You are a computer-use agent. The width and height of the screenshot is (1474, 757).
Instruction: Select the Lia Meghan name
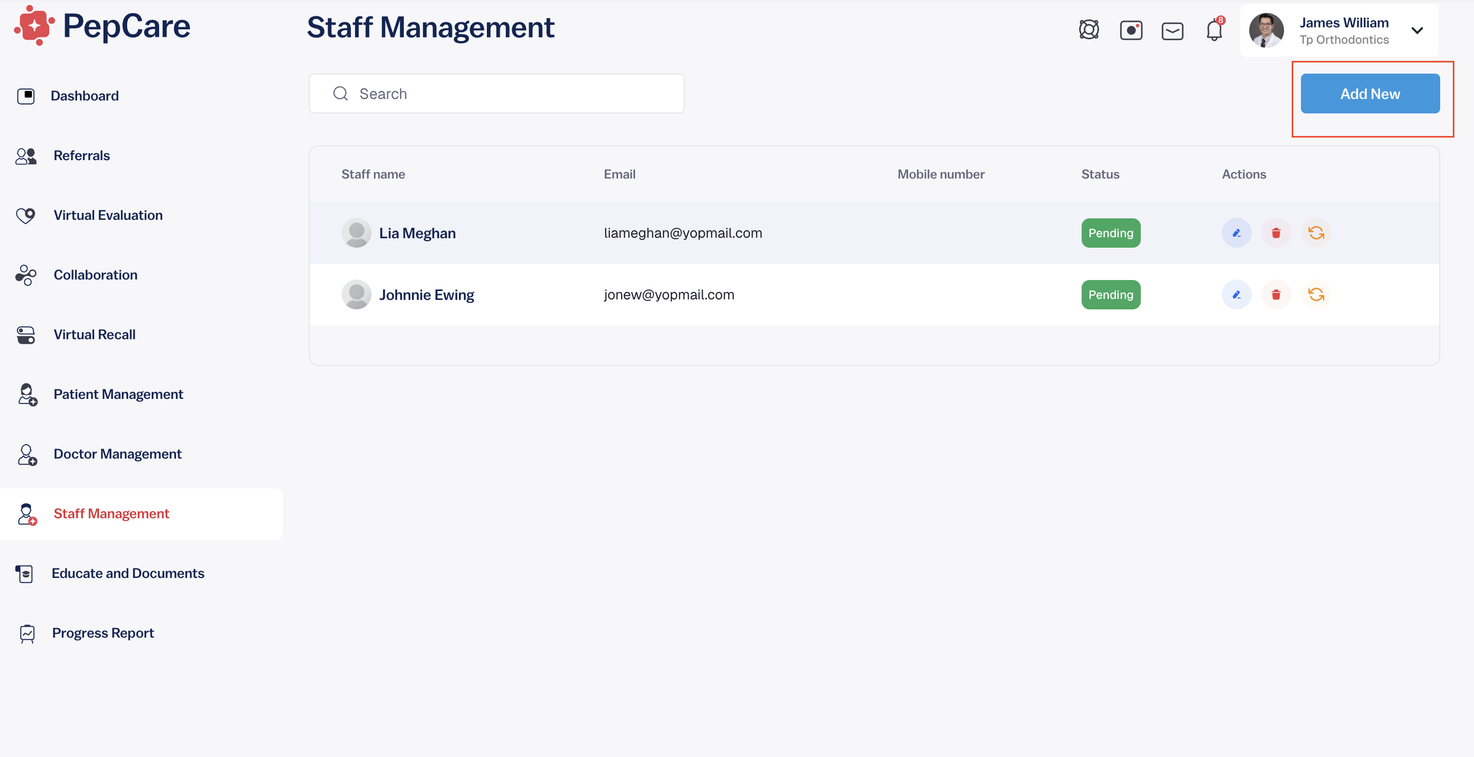(x=417, y=233)
